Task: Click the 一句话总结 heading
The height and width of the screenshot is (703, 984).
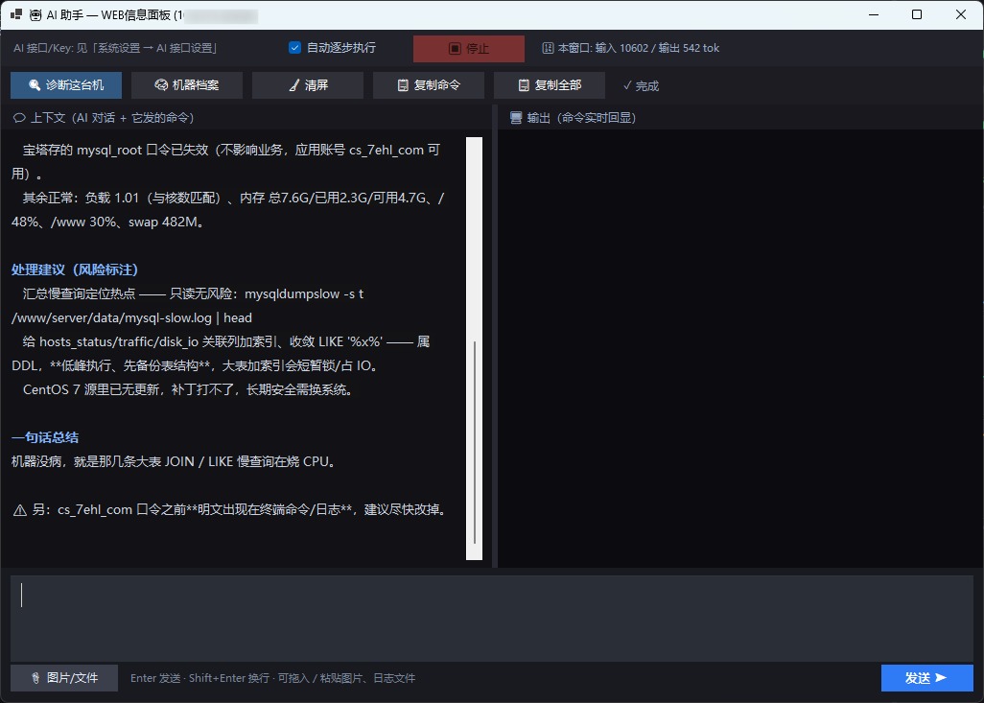Action: (x=45, y=437)
